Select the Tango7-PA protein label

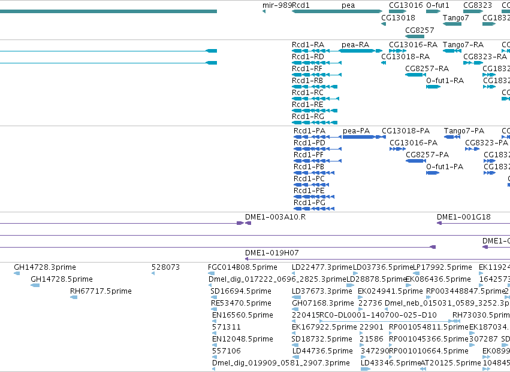[x=464, y=131]
